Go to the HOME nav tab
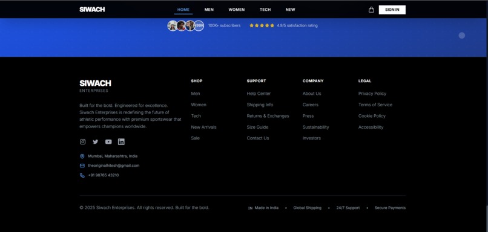 point(183,10)
